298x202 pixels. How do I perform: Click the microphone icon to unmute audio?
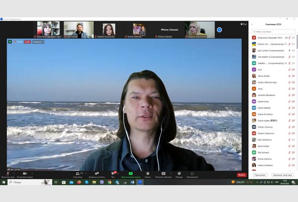[x=8, y=173]
